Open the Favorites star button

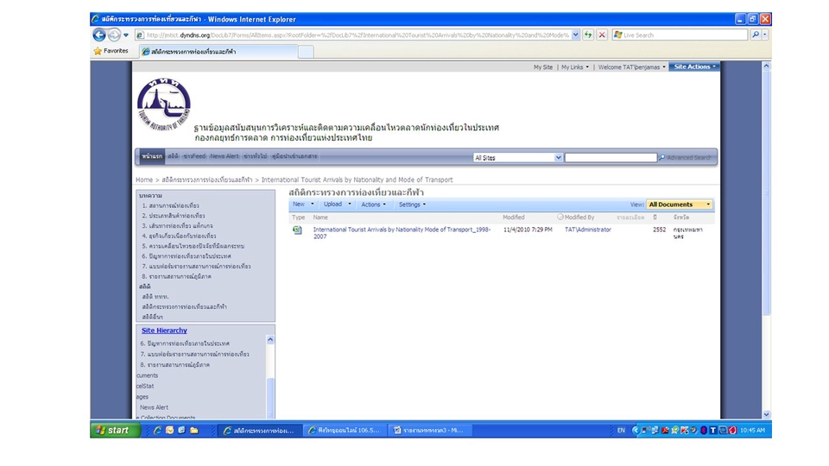[111, 51]
